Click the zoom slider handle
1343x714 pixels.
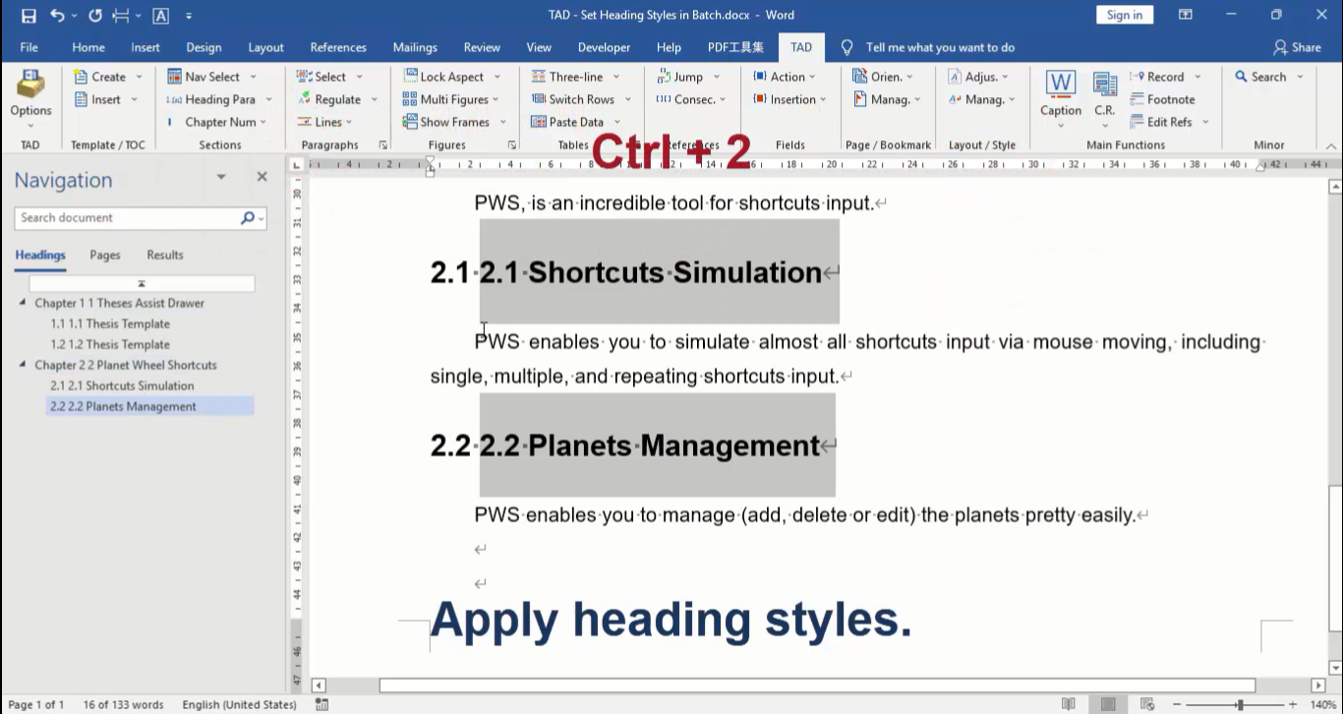[x=1240, y=704]
